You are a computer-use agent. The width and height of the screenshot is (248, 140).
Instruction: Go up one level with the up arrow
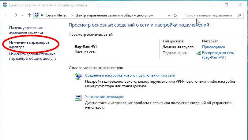(x=29, y=15)
